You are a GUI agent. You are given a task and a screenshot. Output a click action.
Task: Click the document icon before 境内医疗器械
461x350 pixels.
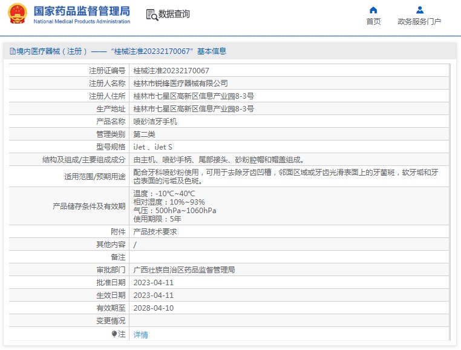12,51
